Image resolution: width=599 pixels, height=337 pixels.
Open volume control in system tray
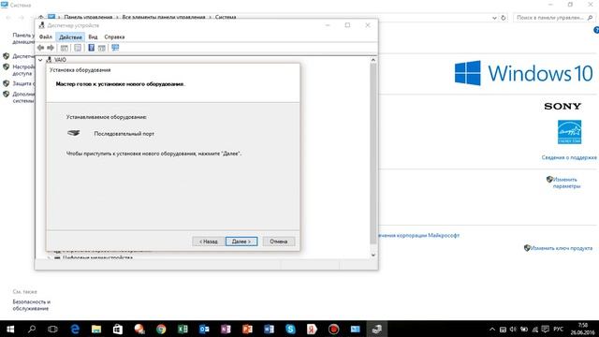pos(513,330)
